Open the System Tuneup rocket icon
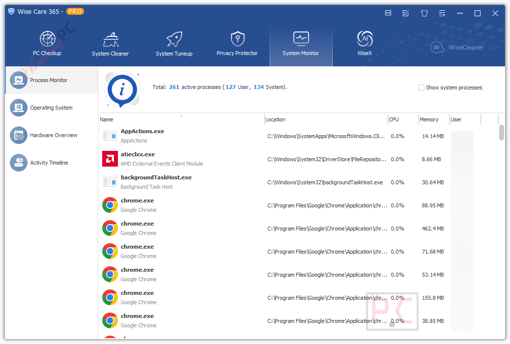The width and height of the screenshot is (510, 344). tap(174, 39)
